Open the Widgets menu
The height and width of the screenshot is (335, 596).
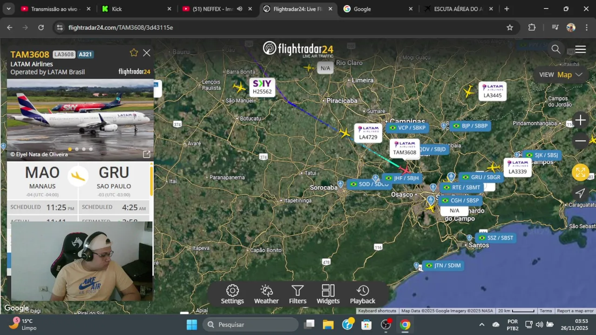pos(328,295)
